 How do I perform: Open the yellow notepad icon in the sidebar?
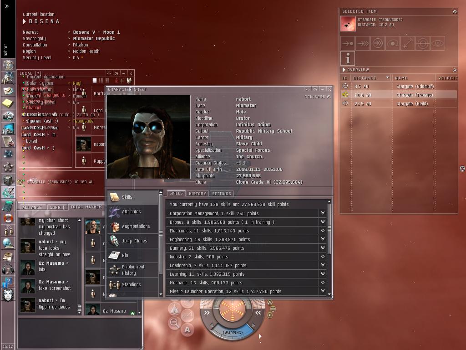click(x=8, y=103)
